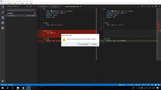The image size is (161, 90).
Task: Open the Help menu
Action: pyautogui.click(x=31, y=3)
